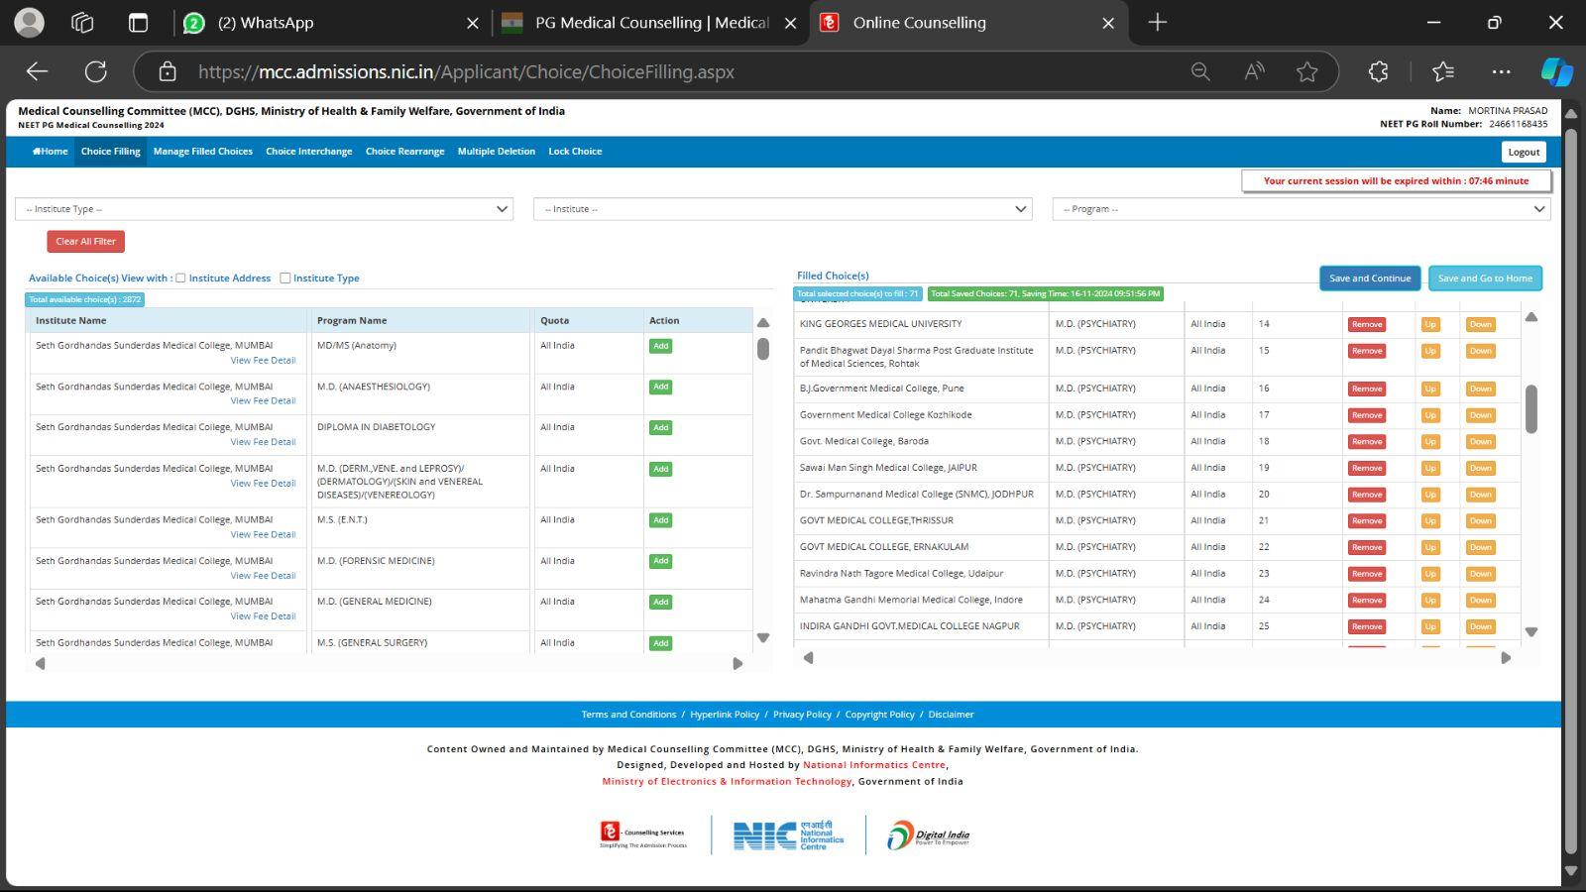The width and height of the screenshot is (1586, 892).
Task: Open browser Settings and more menu
Action: point(1501,71)
